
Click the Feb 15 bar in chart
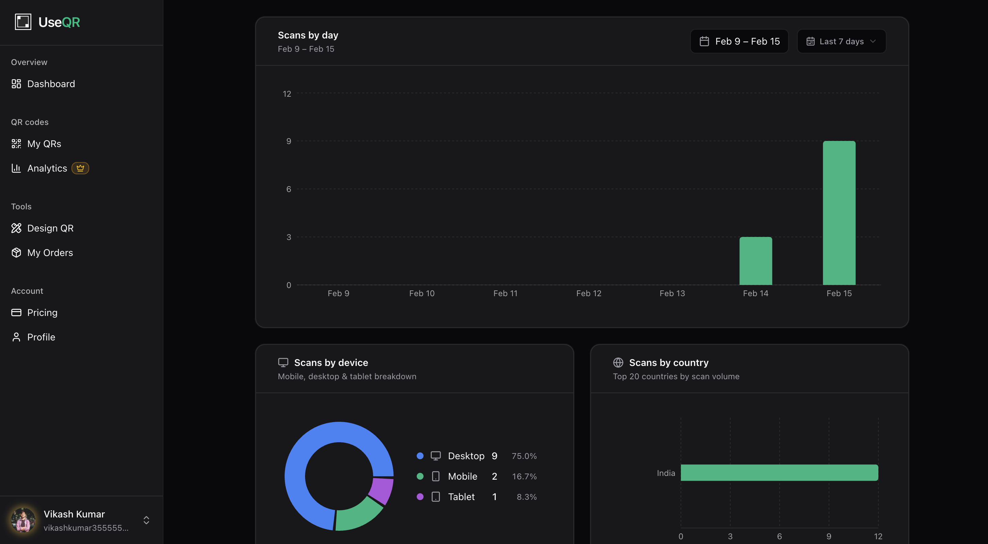839,213
